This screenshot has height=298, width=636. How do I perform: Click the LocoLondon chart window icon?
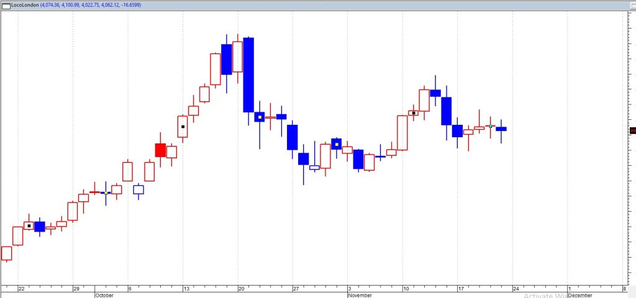tap(6, 4)
